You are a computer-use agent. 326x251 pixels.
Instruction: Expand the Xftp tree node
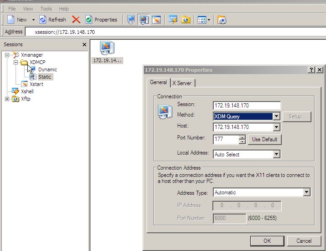click(x=7, y=99)
